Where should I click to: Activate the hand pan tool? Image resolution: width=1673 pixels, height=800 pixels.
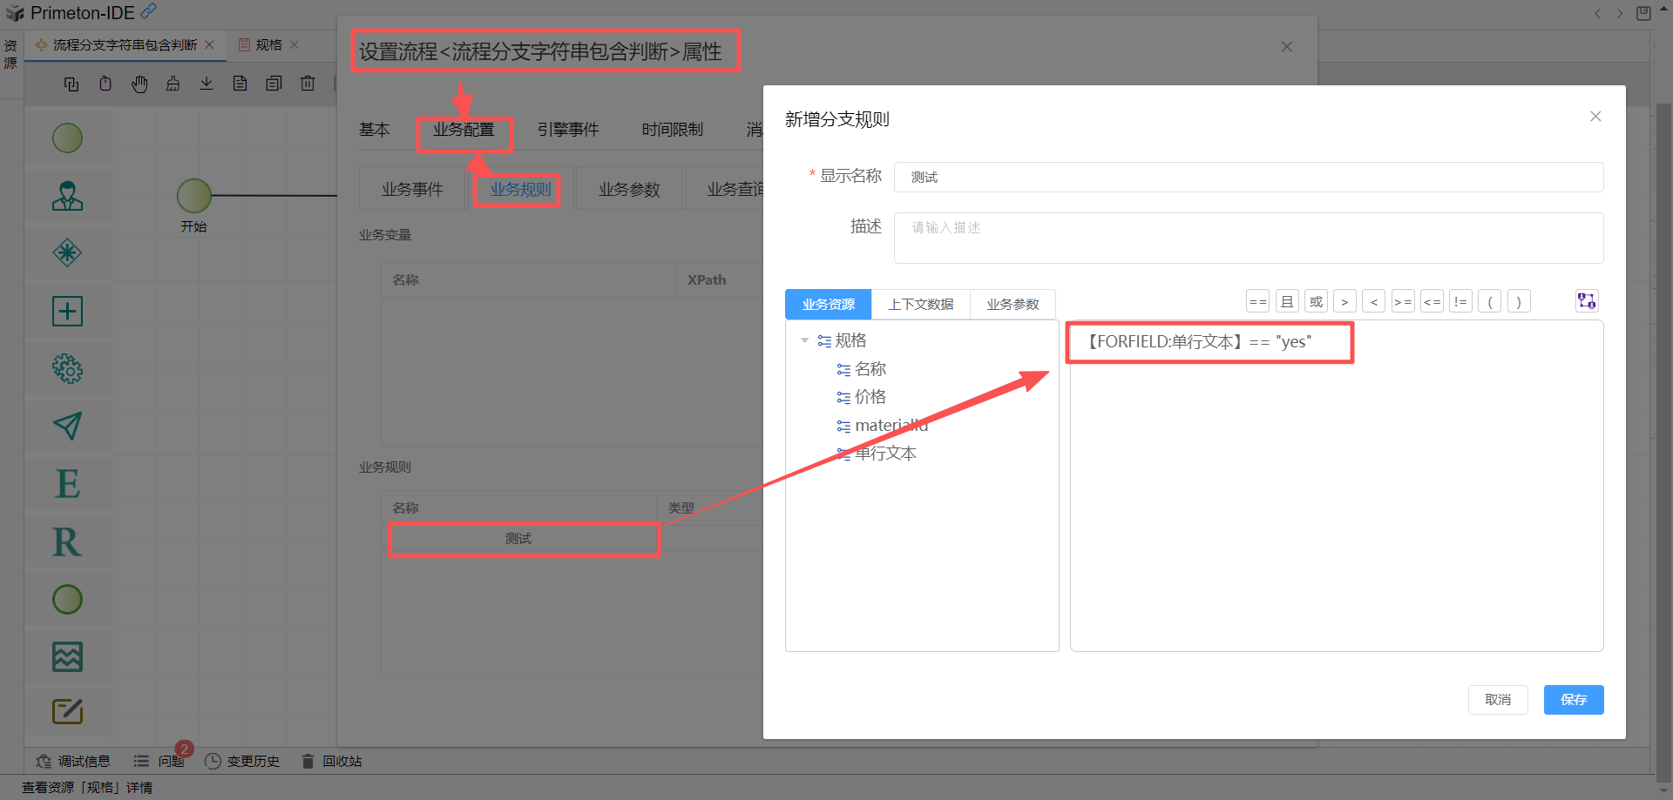tap(139, 84)
